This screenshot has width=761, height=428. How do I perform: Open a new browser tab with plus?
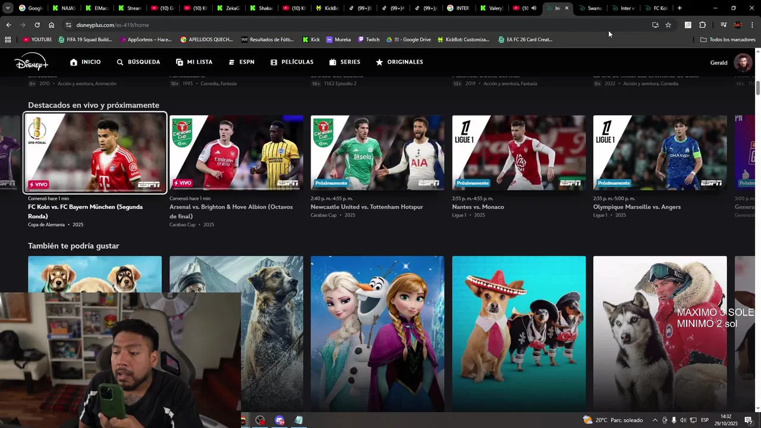680,8
